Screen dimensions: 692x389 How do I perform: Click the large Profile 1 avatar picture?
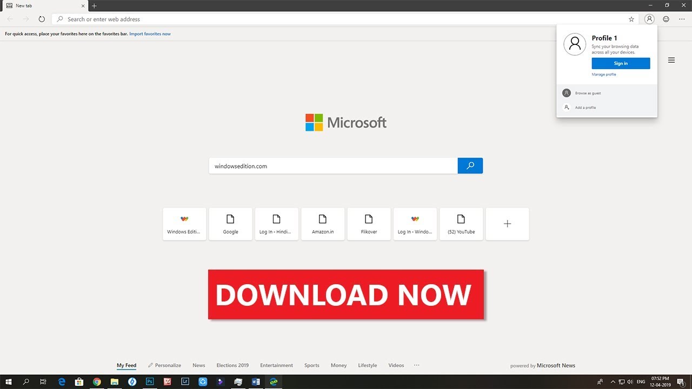[x=575, y=44]
